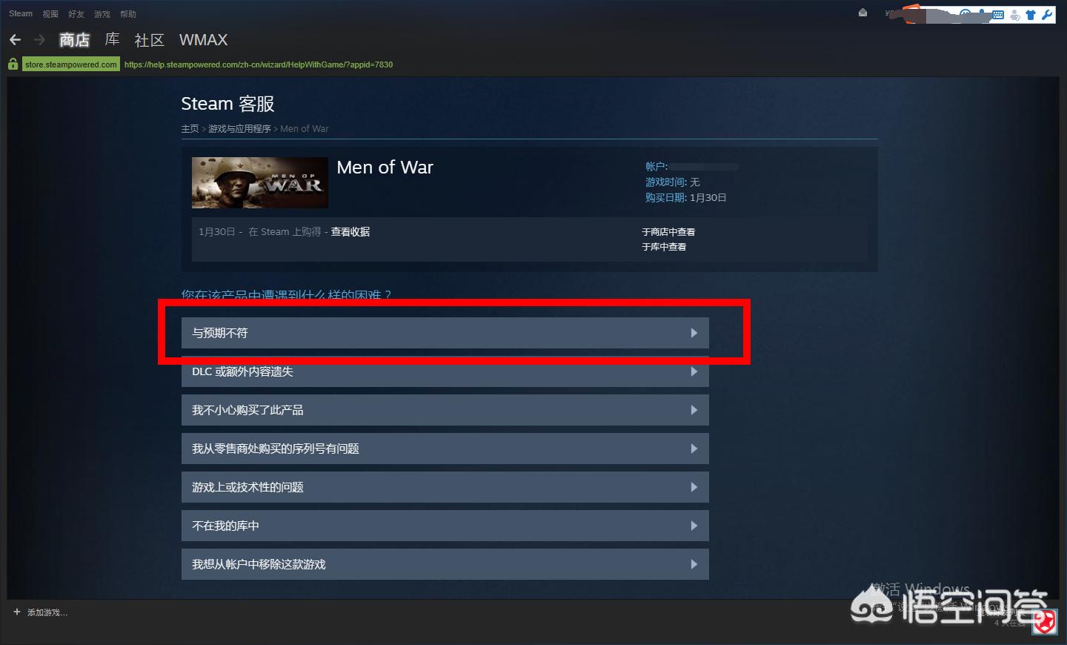
Task: Click the plus icon for adding games
Action: [x=17, y=612]
